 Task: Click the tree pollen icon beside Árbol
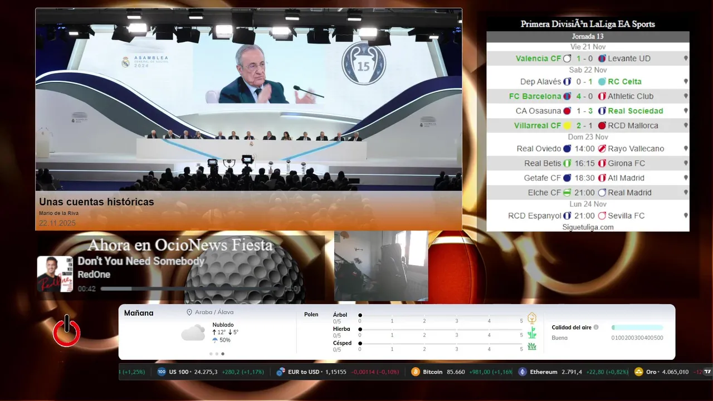pos(532,318)
